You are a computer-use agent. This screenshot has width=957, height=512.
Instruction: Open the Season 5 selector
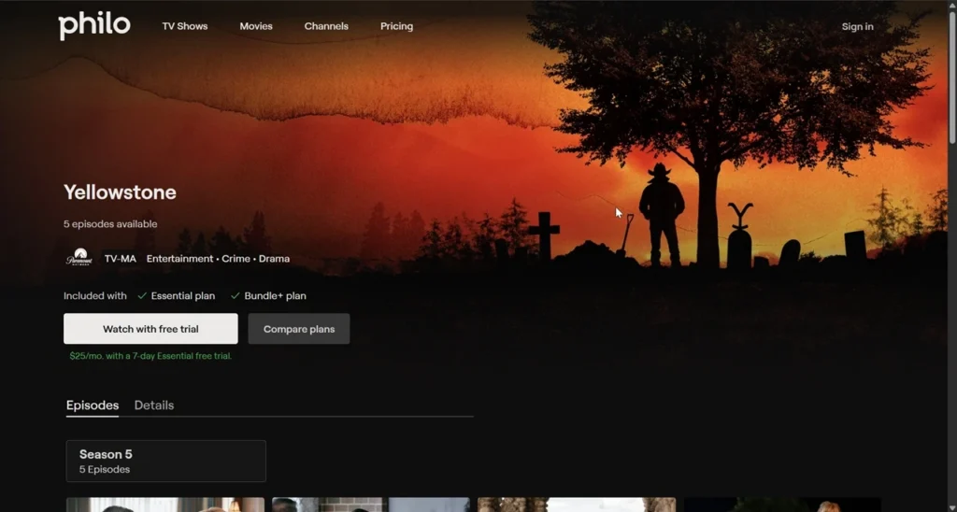point(166,462)
